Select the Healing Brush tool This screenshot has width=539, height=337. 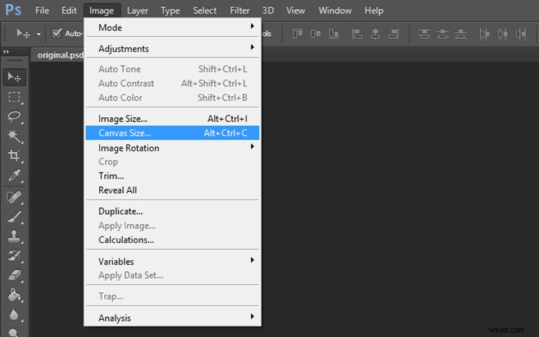[x=14, y=196]
